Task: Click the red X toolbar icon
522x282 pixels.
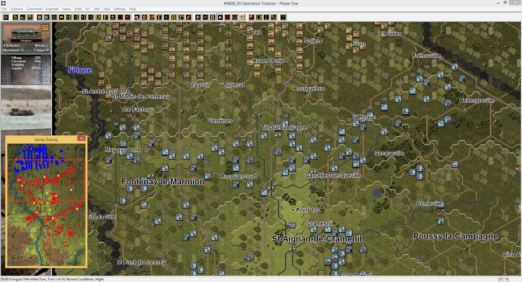Action: click(127, 17)
